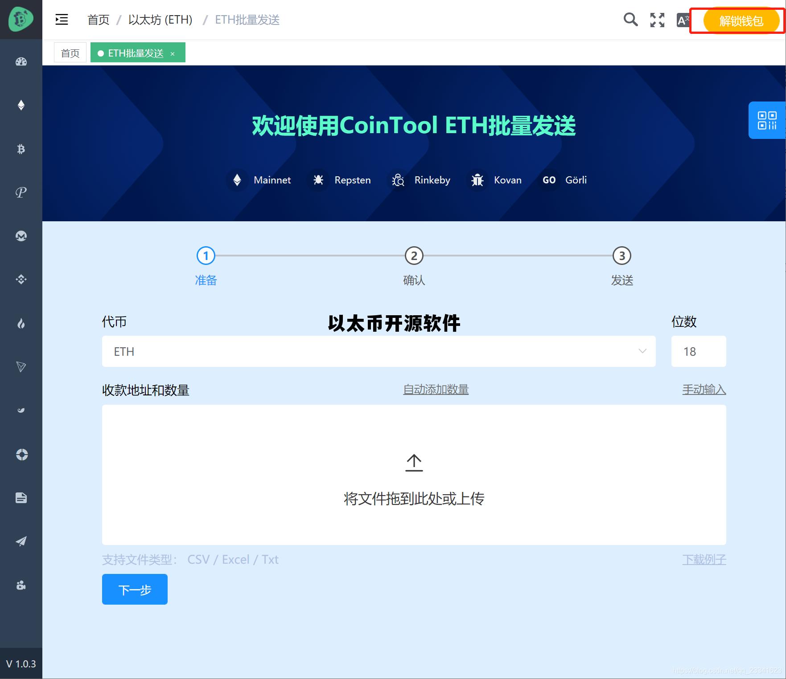Open the Tron section from sidebar
The height and width of the screenshot is (679, 786).
click(21, 366)
